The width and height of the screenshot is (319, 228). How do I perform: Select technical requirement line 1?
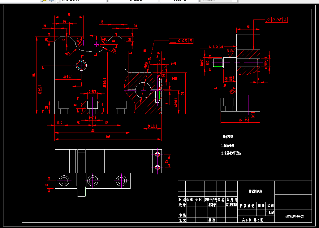coord(228,146)
